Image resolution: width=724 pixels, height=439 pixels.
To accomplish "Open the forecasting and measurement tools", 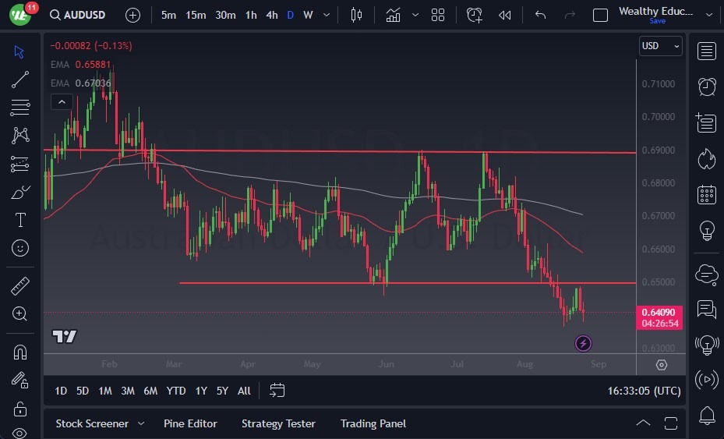I will [x=19, y=164].
